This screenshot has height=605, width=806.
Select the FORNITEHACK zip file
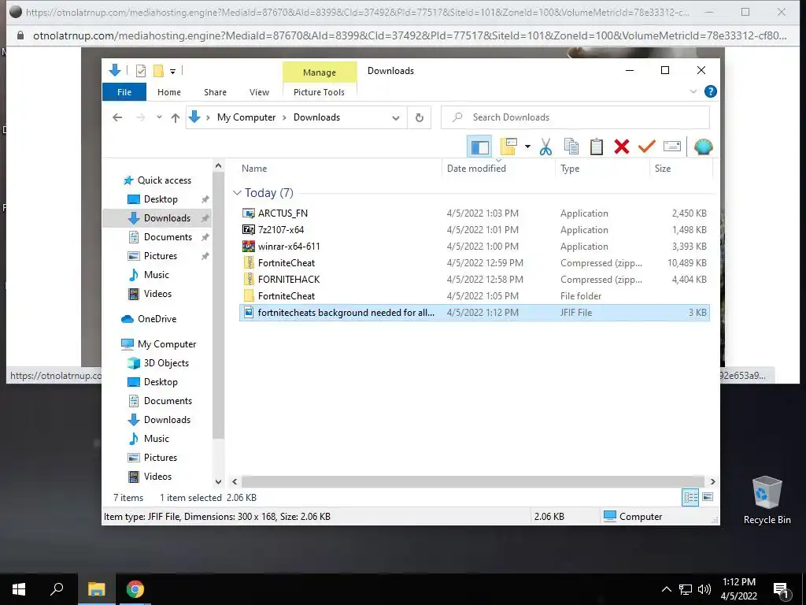[x=475, y=280]
